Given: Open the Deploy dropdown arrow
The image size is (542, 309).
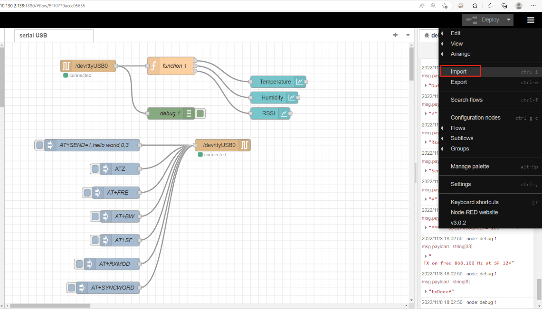Looking at the screenshot, I should [x=508, y=20].
